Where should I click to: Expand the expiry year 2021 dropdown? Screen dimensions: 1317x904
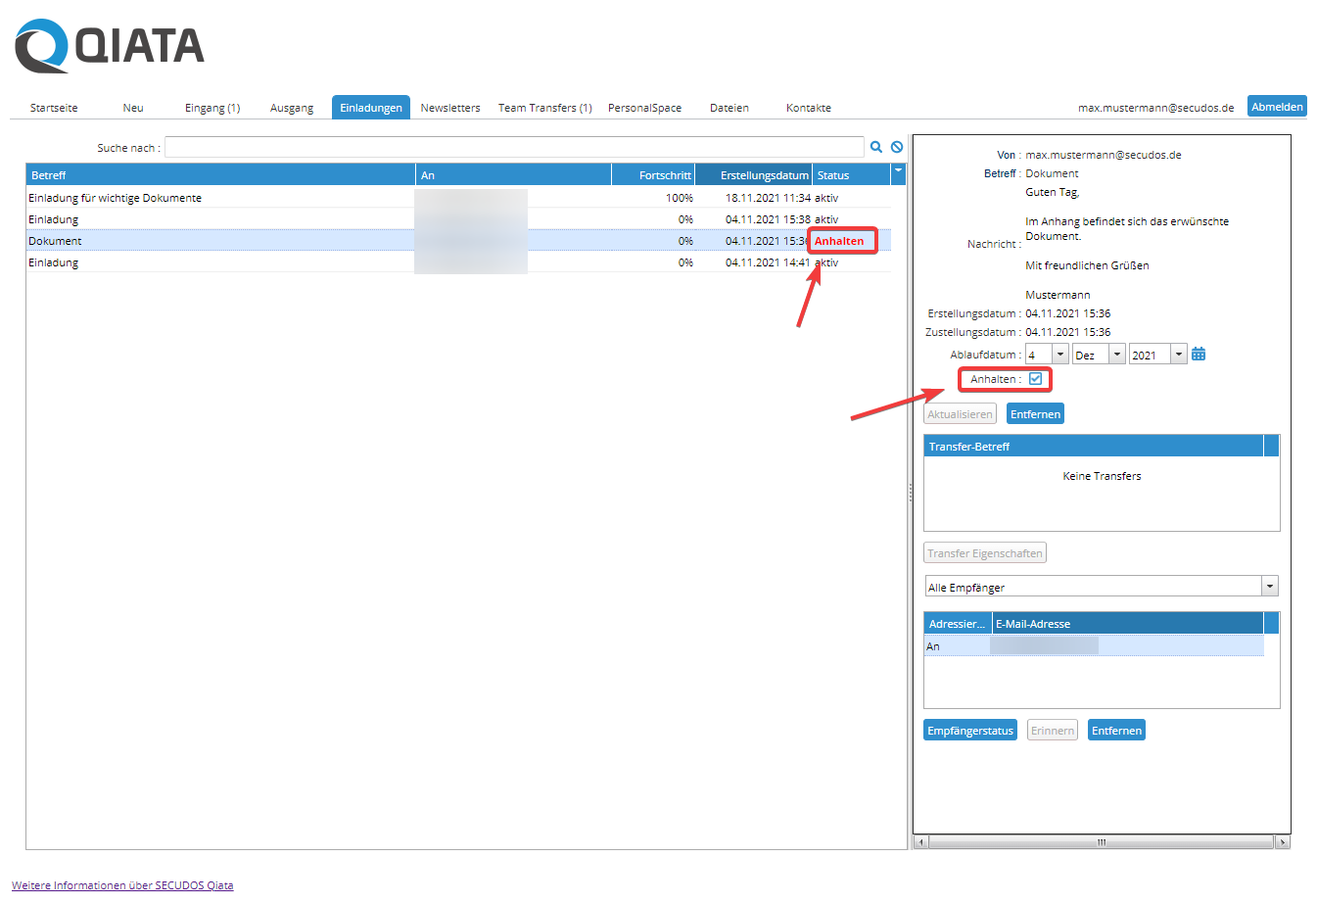[x=1178, y=355]
